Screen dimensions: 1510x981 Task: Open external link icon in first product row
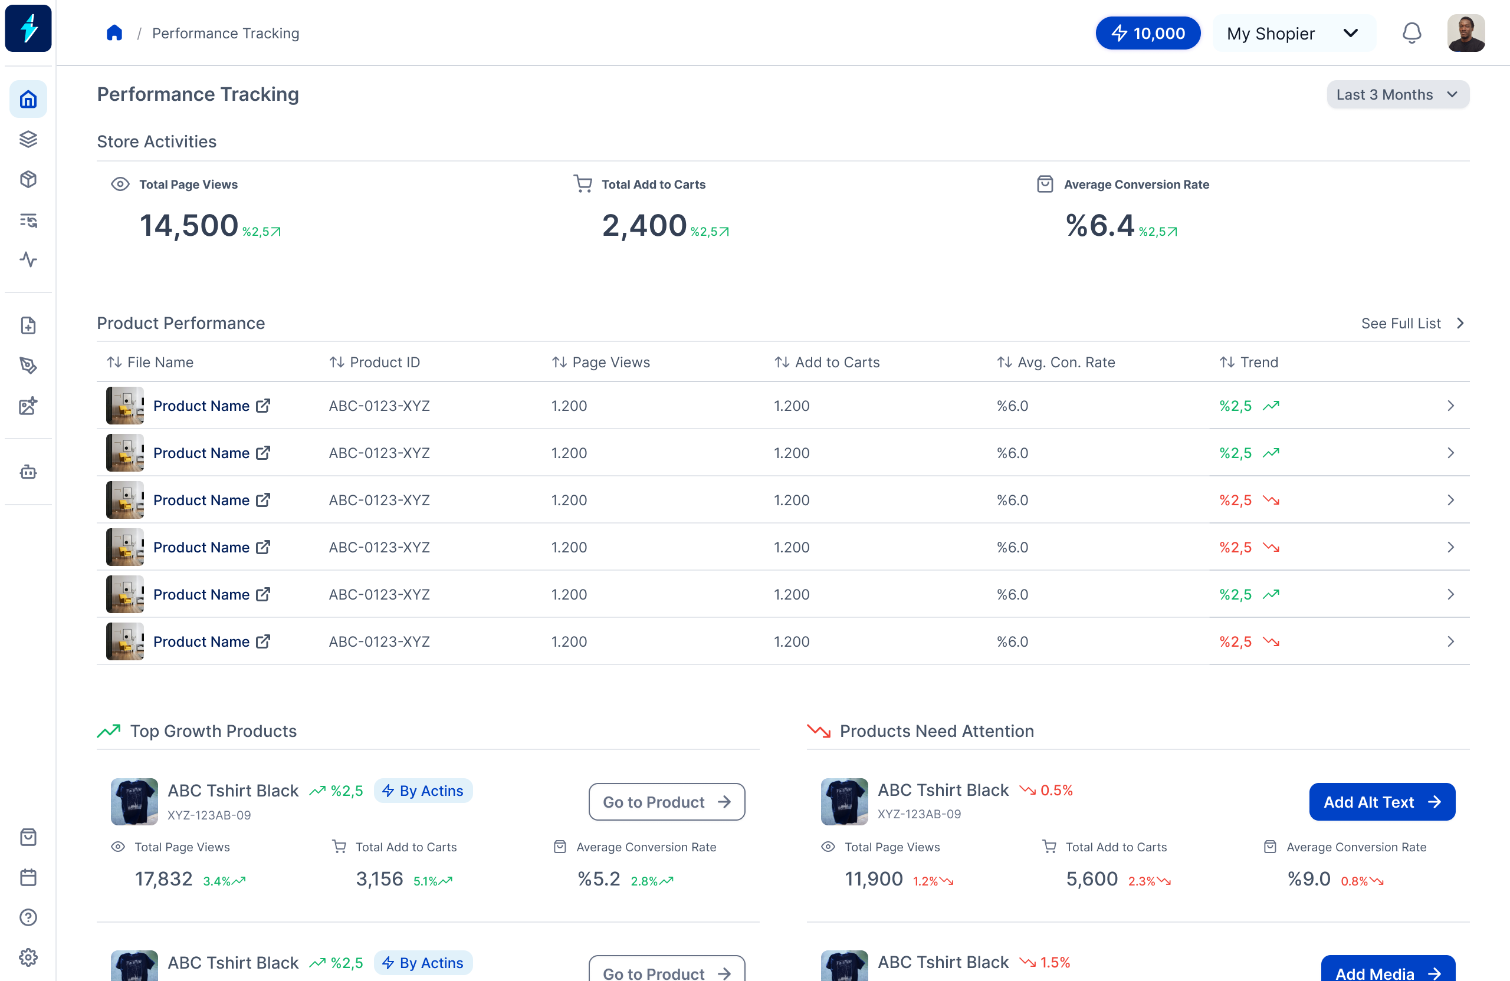262,406
